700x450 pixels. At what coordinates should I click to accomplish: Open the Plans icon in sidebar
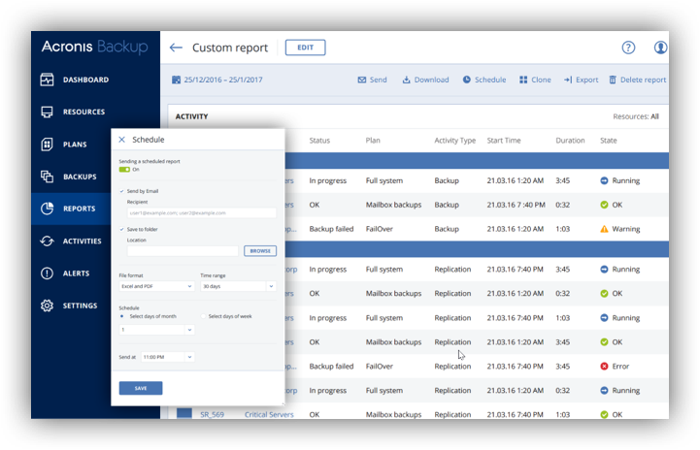click(47, 145)
